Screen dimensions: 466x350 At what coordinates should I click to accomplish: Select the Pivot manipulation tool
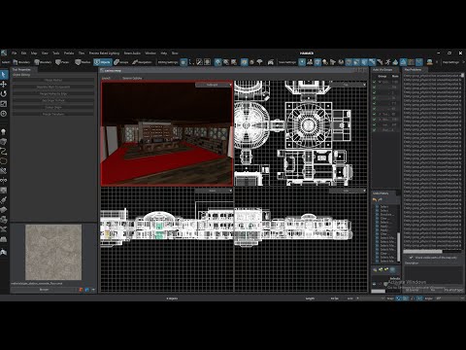click(x=4, y=114)
